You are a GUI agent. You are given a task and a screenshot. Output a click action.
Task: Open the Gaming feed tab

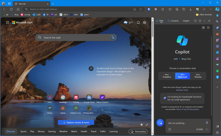click(x=52, y=131)
